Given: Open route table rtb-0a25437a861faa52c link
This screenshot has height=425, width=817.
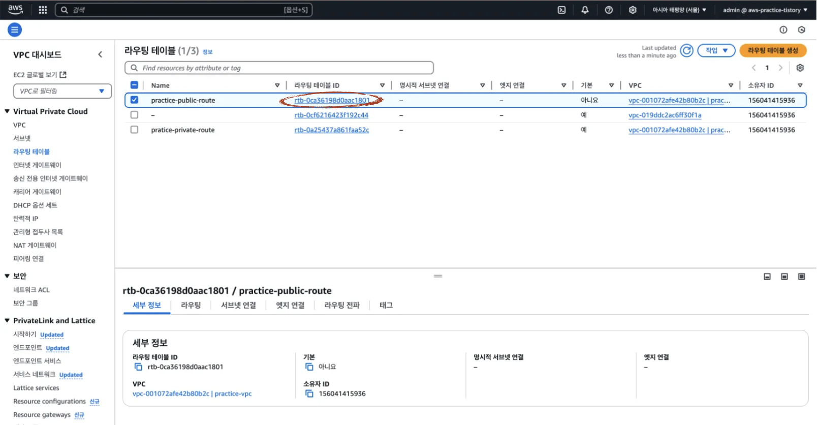Looking at the screenshot, I should (332, 130).
